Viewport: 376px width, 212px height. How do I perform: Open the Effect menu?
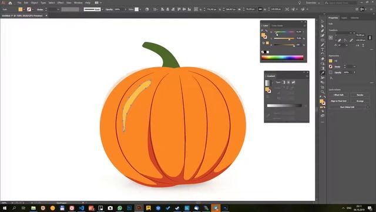[61, 3]
